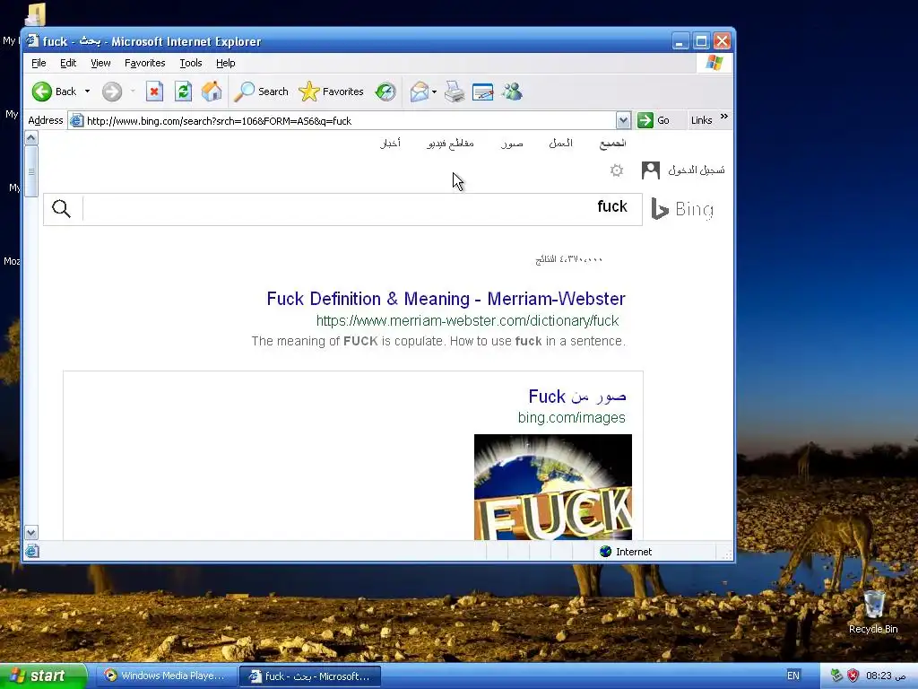Print the page with printer icon
918x689 pixels.
point(455,92)
